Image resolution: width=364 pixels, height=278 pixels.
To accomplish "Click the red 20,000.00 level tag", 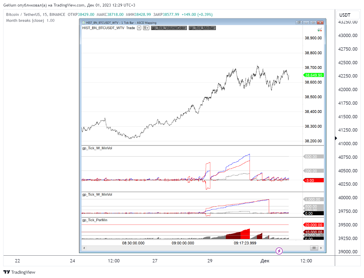I will tap(313, 225).
